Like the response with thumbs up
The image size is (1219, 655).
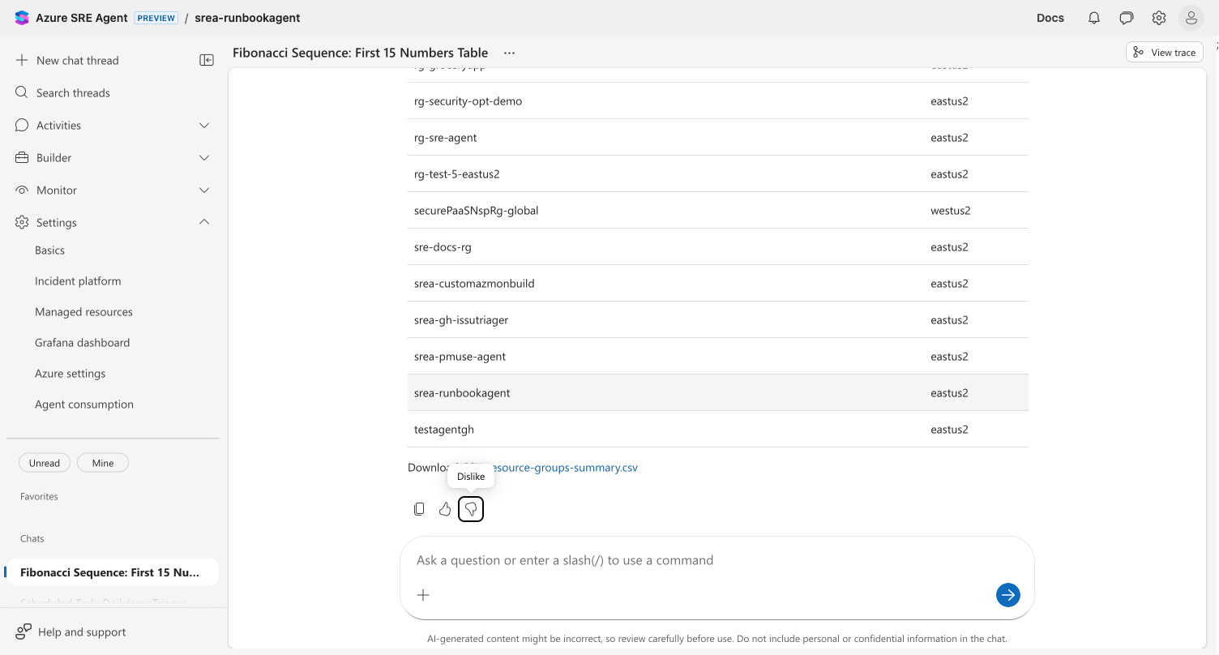pyautogui.click(x=445, y=509)
